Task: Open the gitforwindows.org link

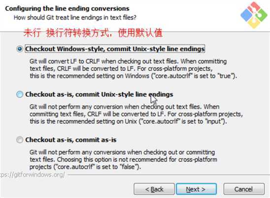Action: coord(33,175)
